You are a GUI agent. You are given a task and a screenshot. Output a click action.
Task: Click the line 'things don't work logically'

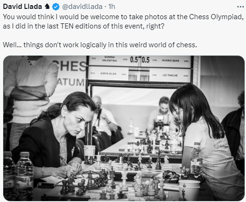[x=100, y=45]
